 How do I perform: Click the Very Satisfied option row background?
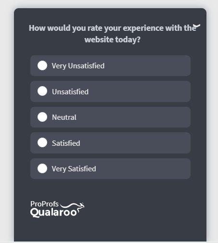[110, 169]
